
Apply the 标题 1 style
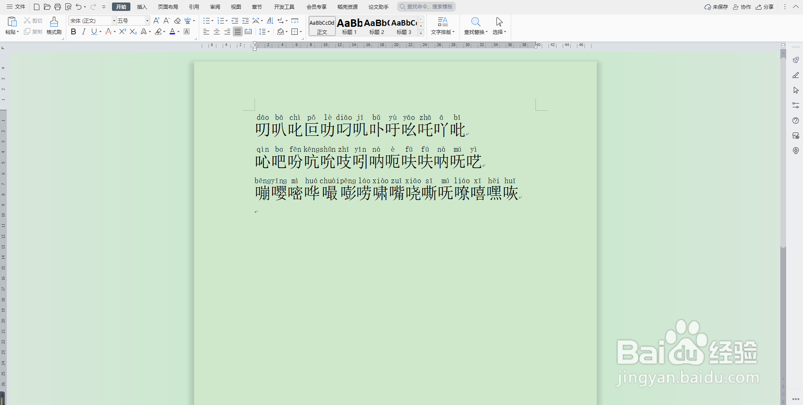click(x=349, y=26)
